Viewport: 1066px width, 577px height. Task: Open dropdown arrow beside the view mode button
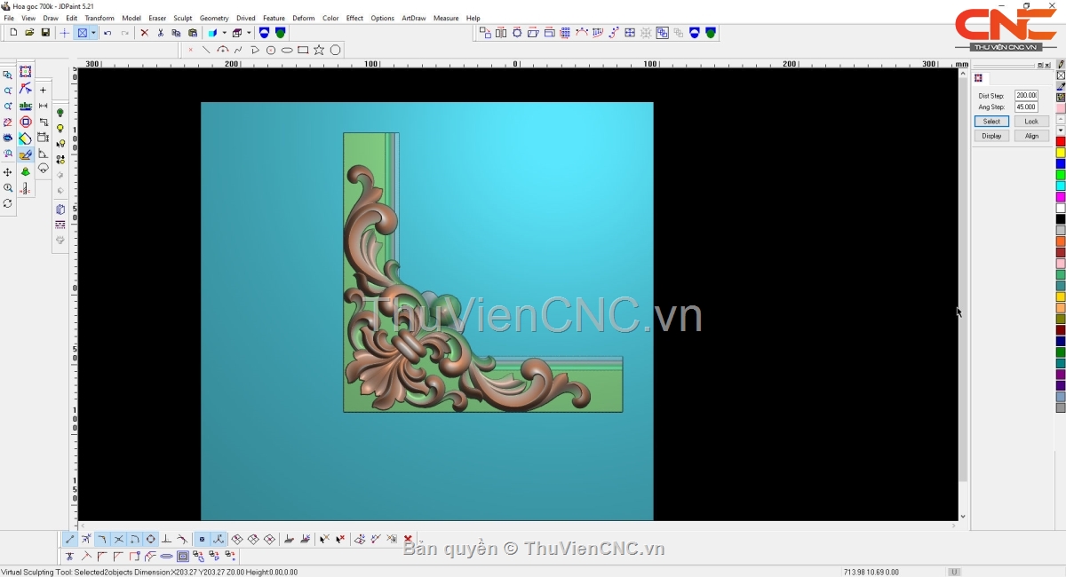click(93, 33)
